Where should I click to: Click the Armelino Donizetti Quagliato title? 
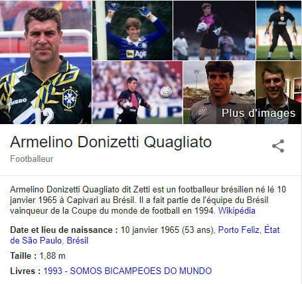tap(111, 142)
